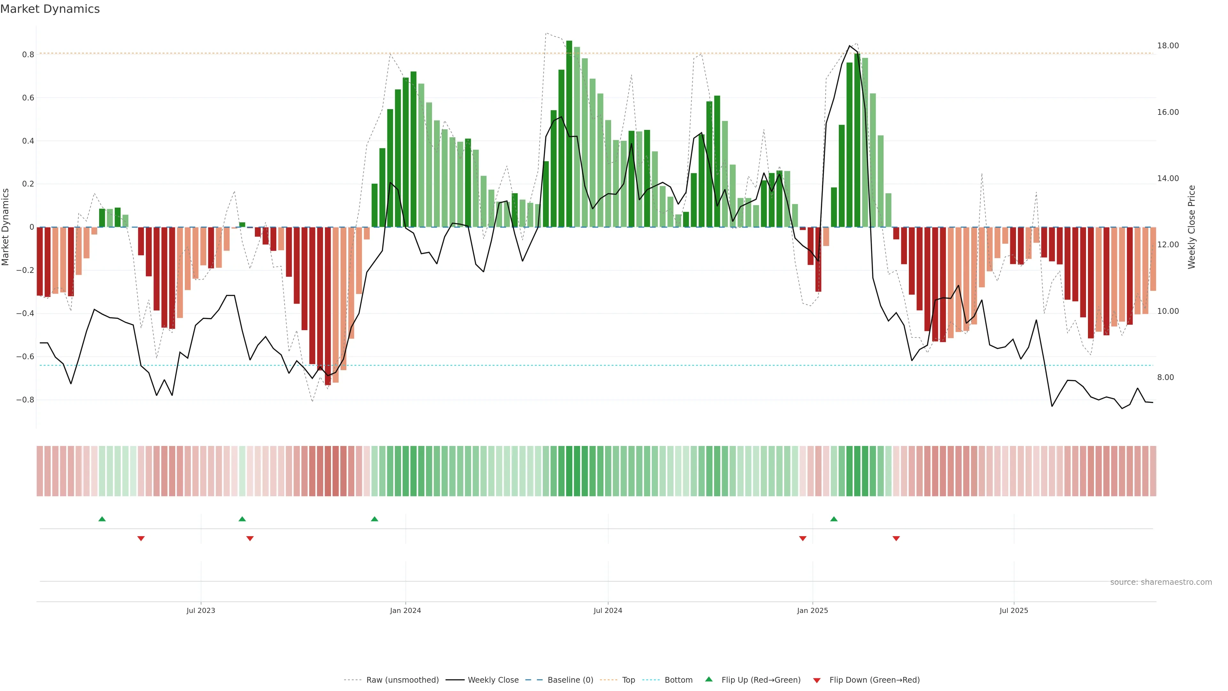Click the Market Dynamics chart title
The height and width of the screenshot is (691, 1228).
(50, 9)
